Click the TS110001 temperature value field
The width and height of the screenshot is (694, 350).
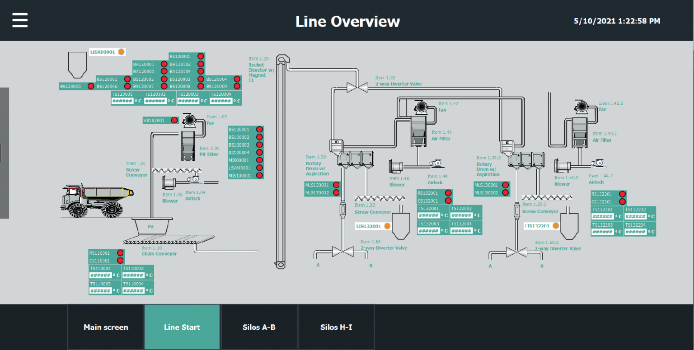[100, 275]
